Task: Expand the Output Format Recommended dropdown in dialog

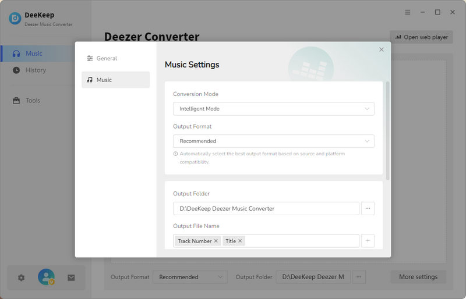Action: [x=273, y=141]
